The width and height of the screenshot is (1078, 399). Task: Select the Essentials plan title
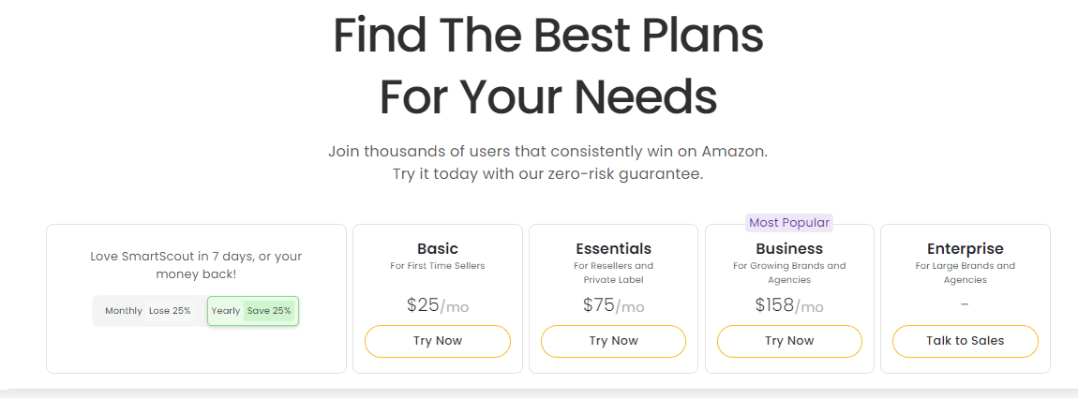[613, 248]
